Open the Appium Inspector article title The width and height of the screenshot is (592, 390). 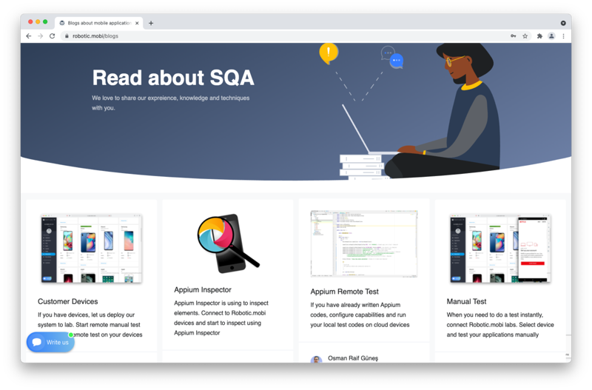pos(202,289)
